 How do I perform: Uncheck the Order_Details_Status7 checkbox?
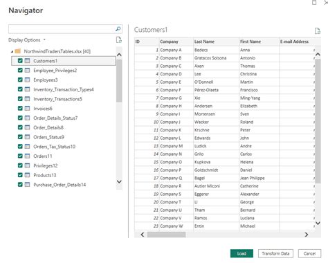(x=20, y=118)
